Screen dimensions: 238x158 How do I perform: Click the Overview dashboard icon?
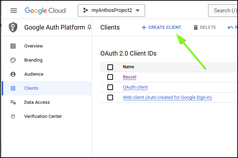13,46
